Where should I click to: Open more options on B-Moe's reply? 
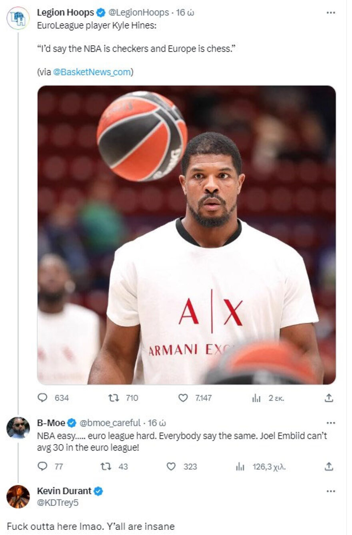330,423
